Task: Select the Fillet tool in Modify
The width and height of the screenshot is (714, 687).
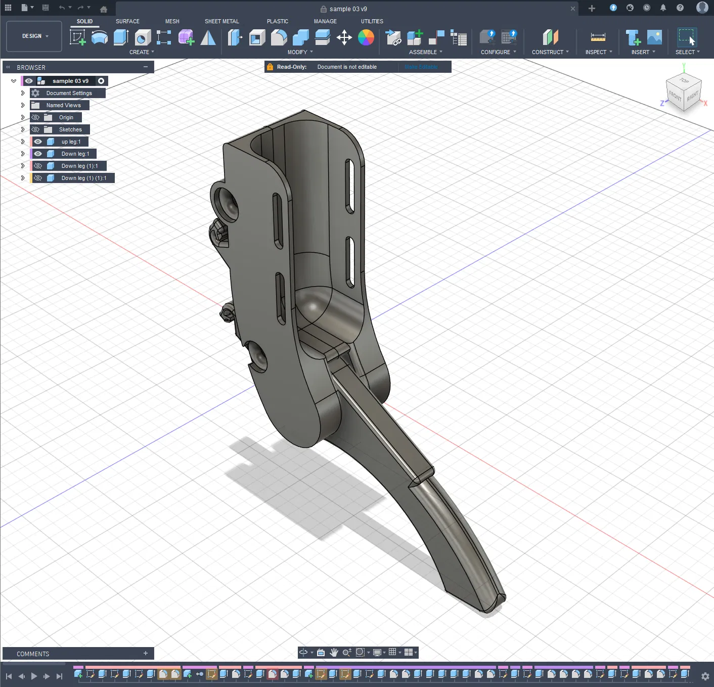Action: click(x=279, y=37)
